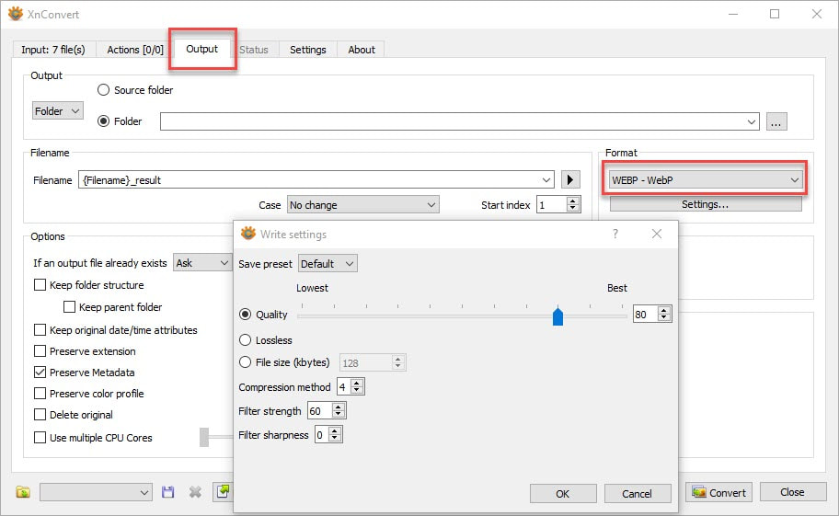Viewport: 839px width, 516px height.
Task: Uncheck Preserve Metadata checkbox
Action: tap(40, 373)
